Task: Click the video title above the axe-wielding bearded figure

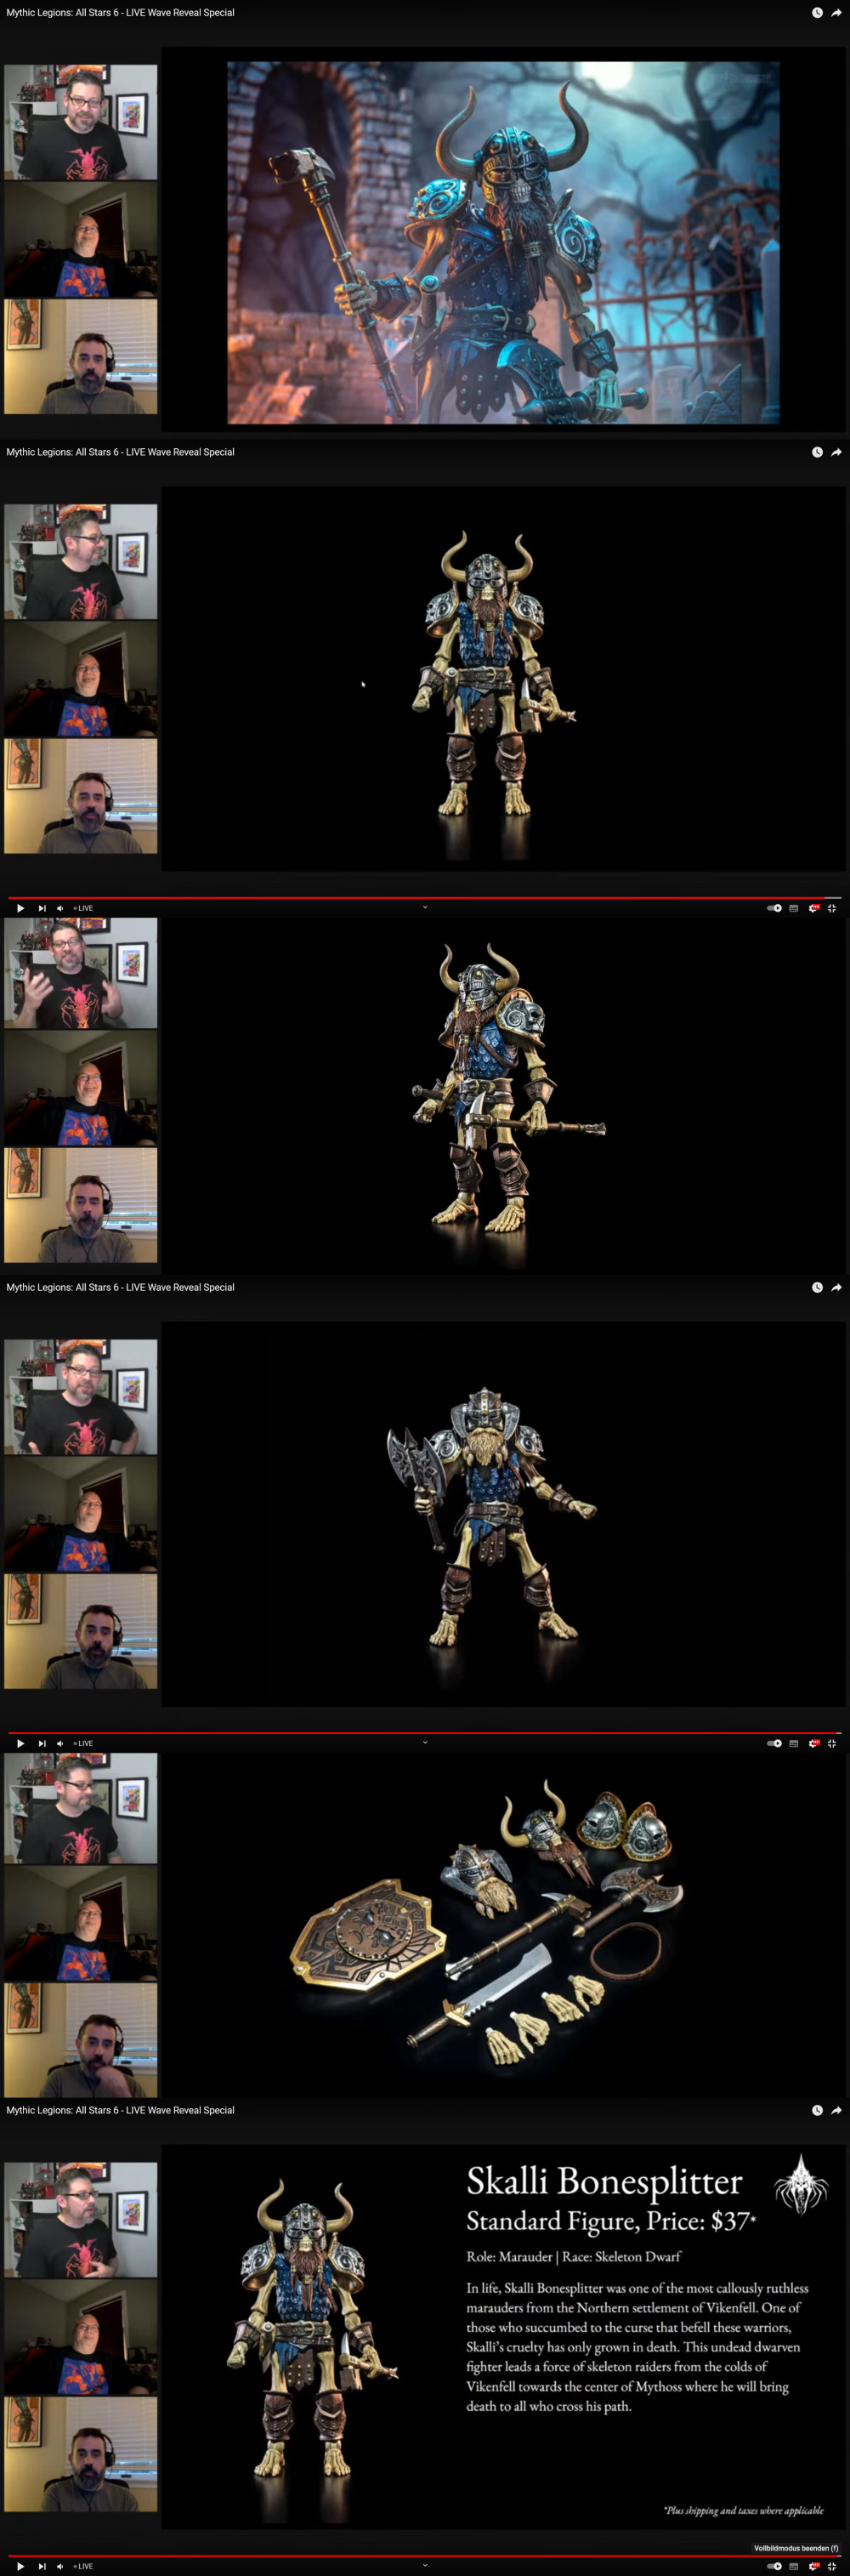Action: pyautogui.click(x=120, y=1287)
